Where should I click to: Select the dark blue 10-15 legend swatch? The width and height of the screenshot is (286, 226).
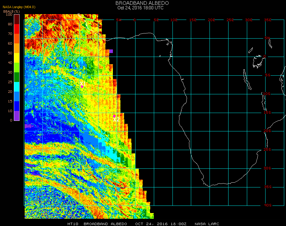[x=17, y=106]
